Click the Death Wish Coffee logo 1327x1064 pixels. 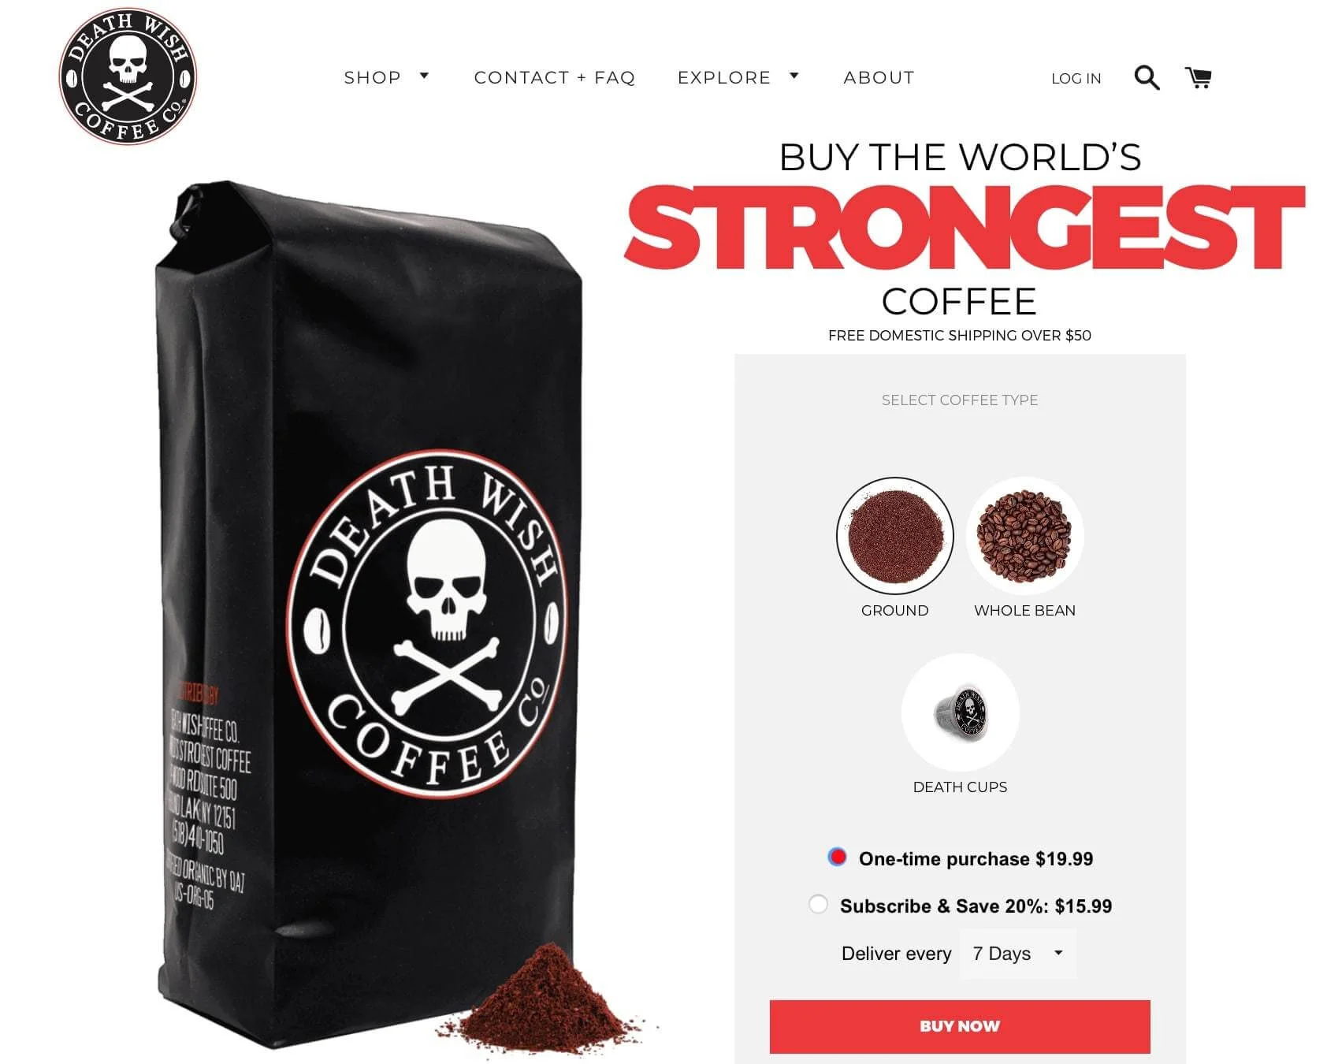(x=128, y=76)
